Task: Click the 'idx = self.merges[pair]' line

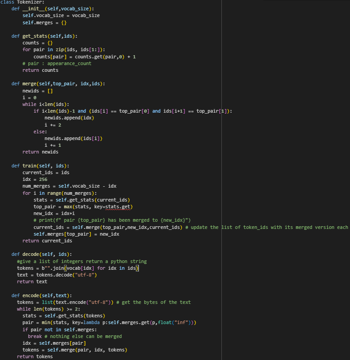Action: [x=54, y=343]
